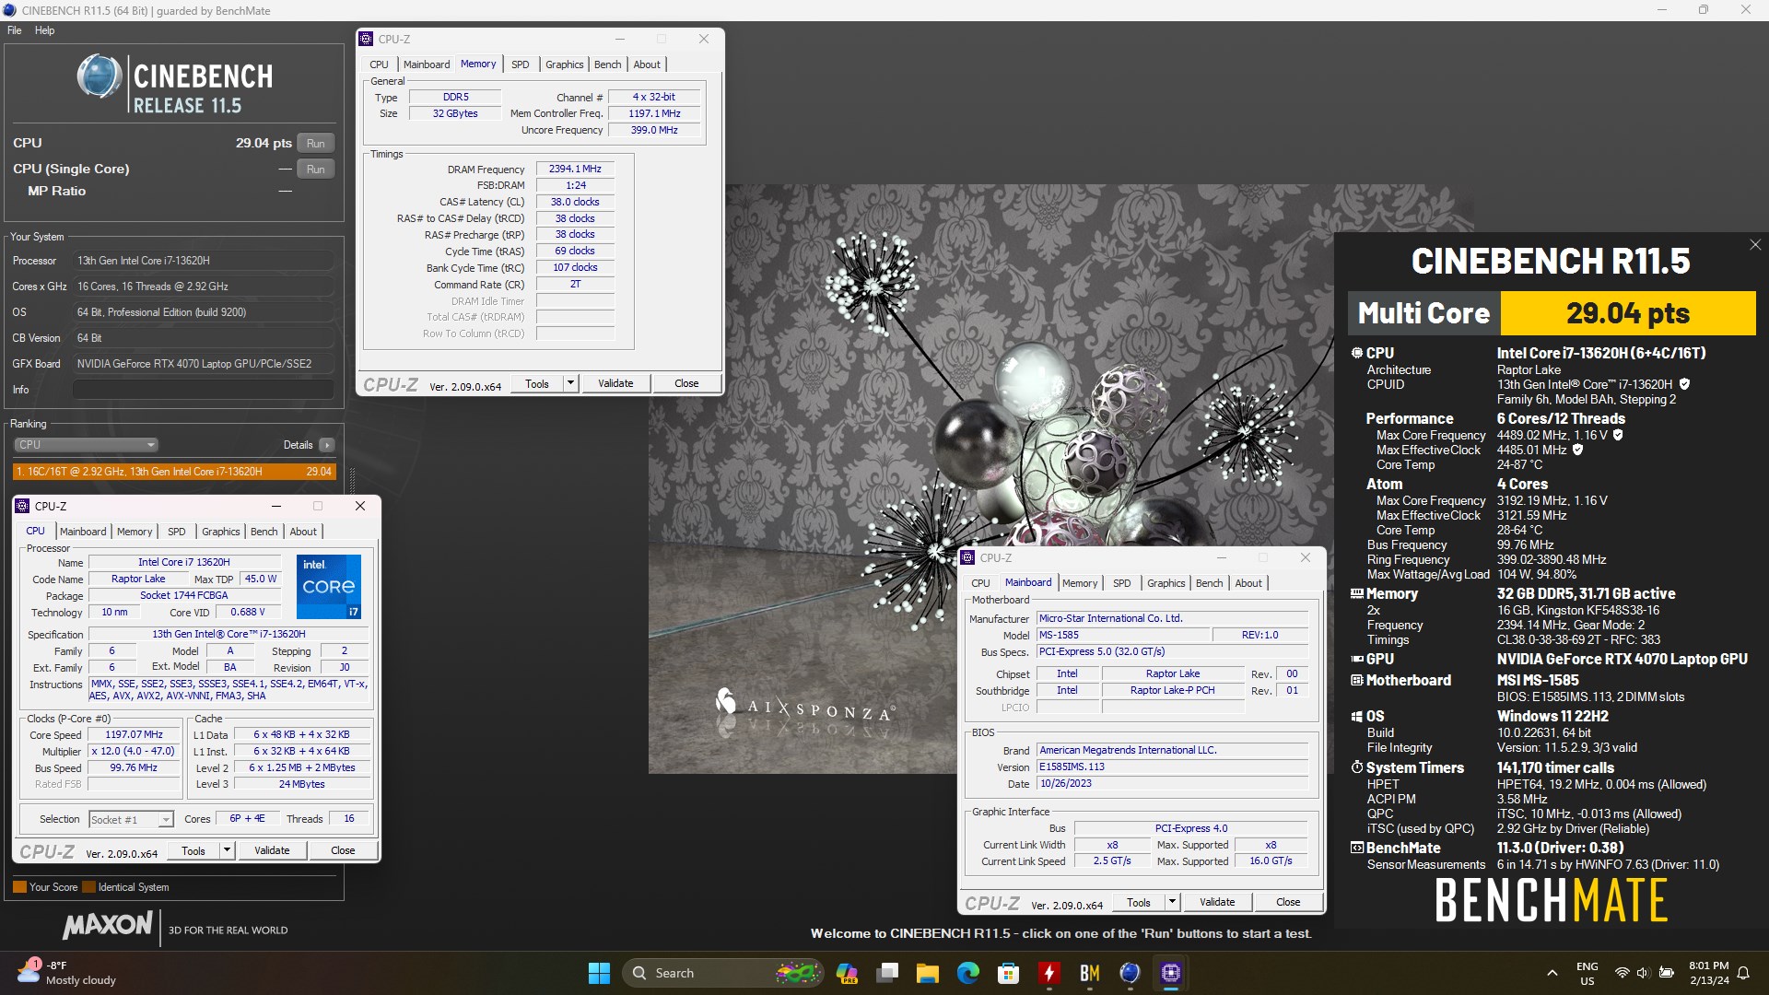
Task: Close the BenchMate result overlay
Action: [1755, 245]
